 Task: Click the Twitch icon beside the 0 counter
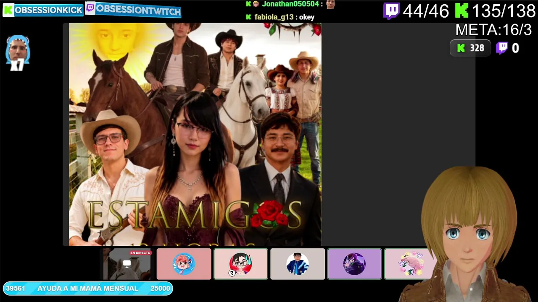tap(501, 48)
